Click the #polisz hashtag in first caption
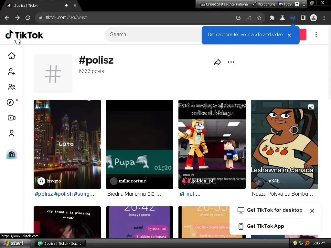 [x=44, y=194]
